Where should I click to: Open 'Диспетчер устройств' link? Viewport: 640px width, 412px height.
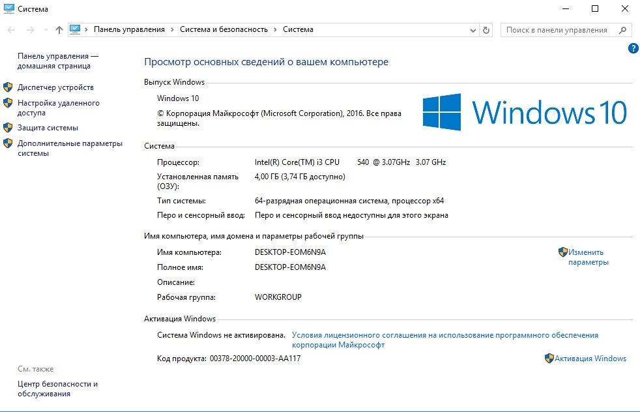(x=55, y=87)
